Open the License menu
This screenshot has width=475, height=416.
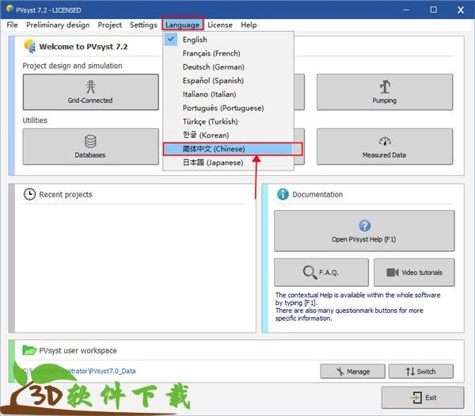point(220,25)
